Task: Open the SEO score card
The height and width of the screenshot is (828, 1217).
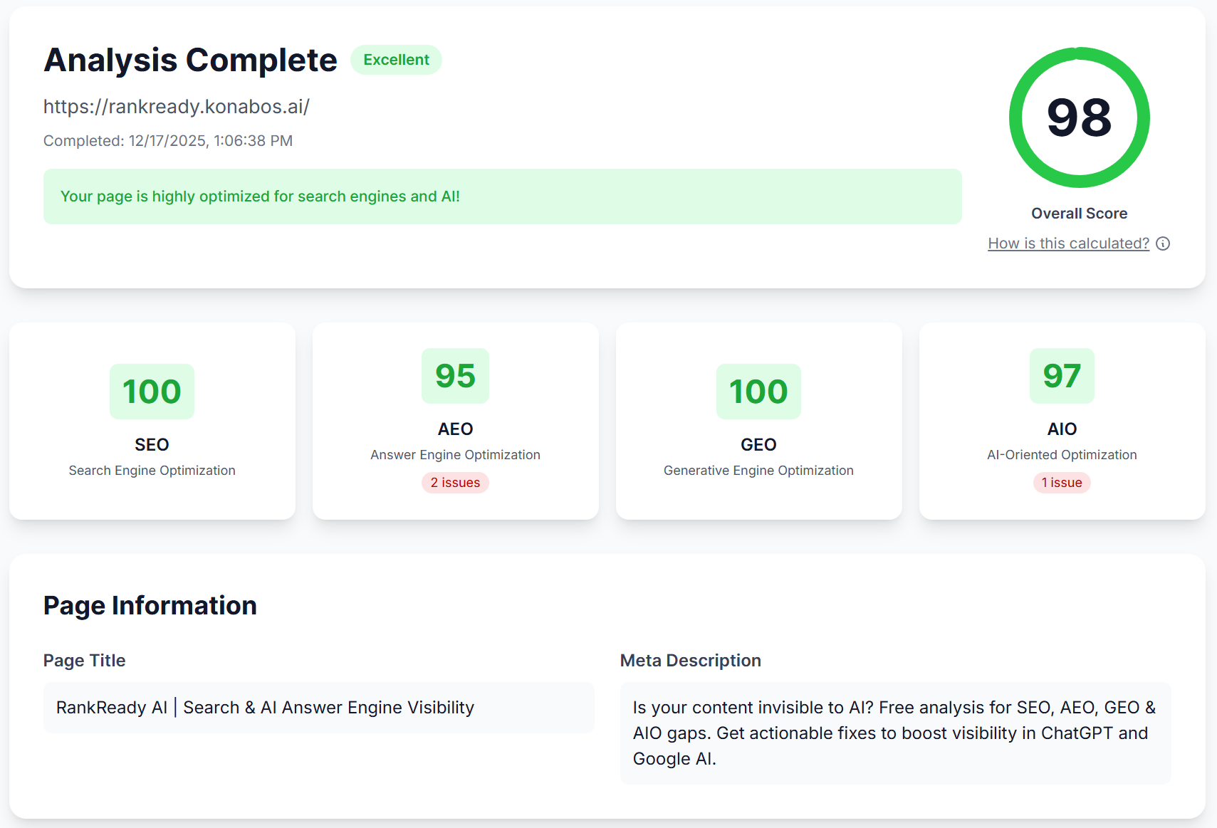Action: (x=152, y=421)
